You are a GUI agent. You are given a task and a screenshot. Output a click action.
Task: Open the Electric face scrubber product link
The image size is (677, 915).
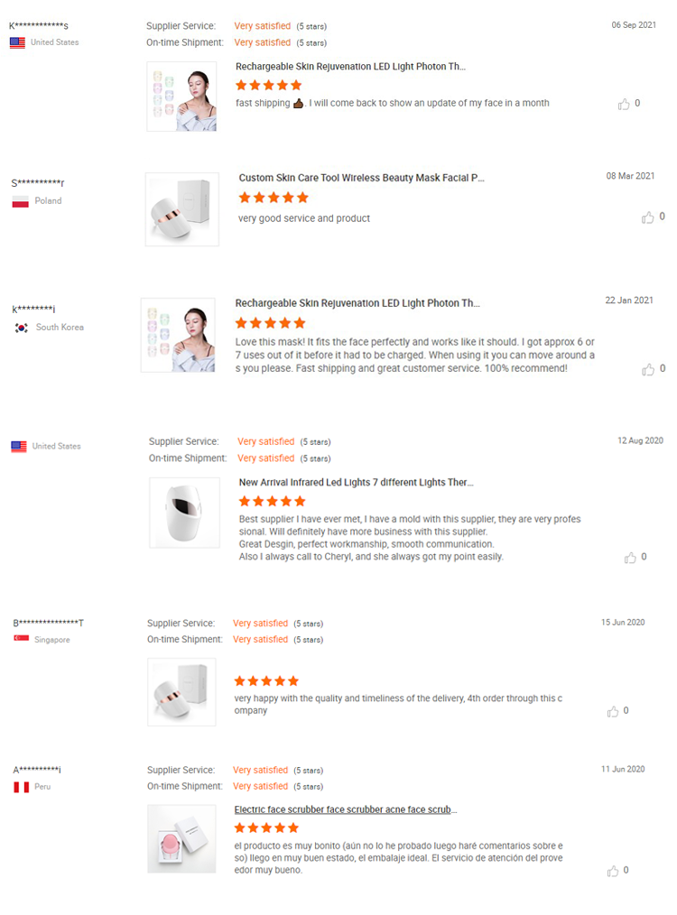point(346,810)
